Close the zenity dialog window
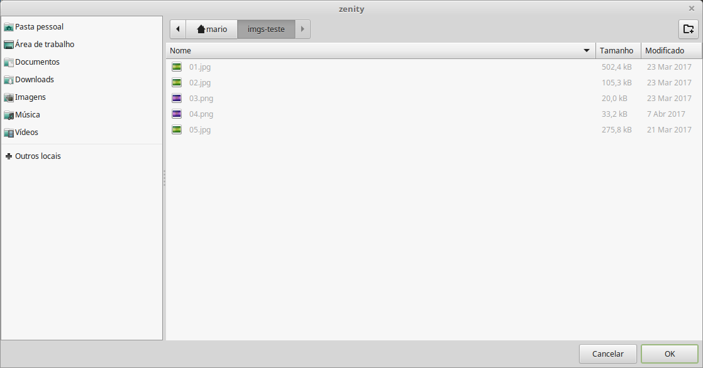The width and height of the screenshot is (703, 368). (x=692, y=9)
